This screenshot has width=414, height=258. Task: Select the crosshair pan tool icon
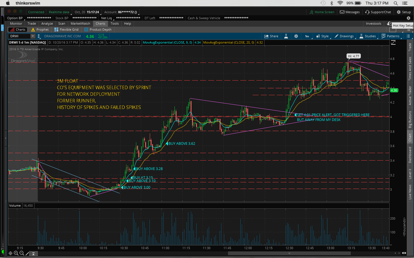[x=10, y=253]
